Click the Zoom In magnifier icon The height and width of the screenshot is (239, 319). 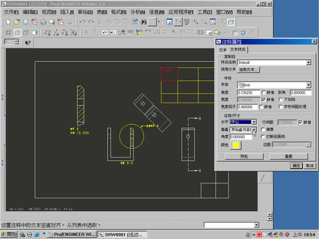(196, 22)
